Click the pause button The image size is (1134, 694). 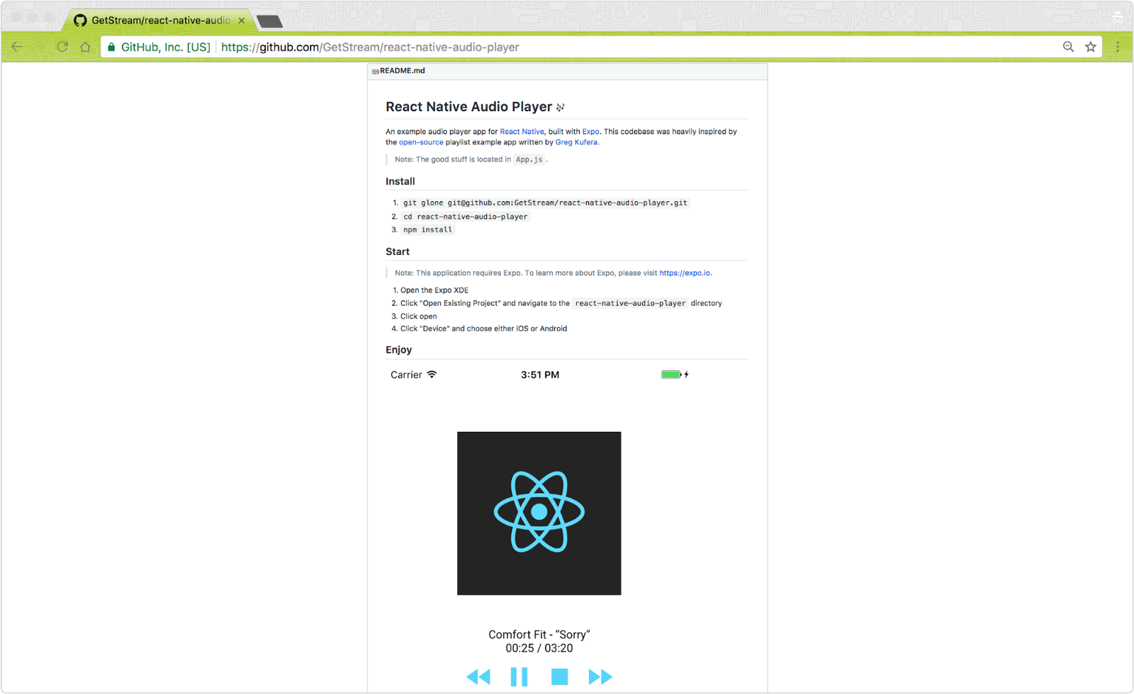pos(519,677)
